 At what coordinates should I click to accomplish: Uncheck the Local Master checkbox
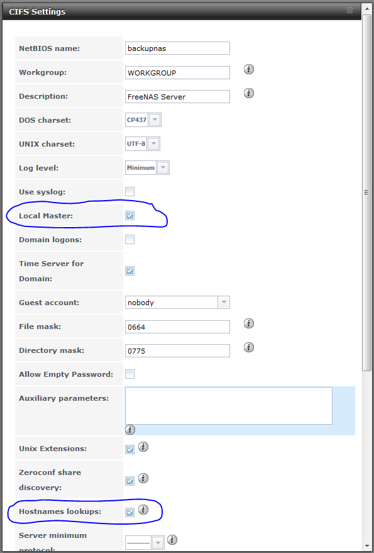(x=129, y=216)
